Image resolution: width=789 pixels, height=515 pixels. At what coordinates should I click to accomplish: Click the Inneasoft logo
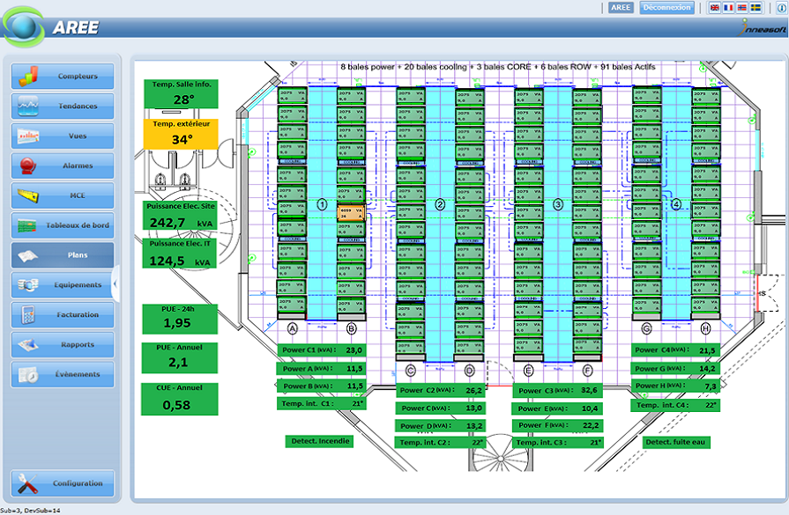point(763,28)
